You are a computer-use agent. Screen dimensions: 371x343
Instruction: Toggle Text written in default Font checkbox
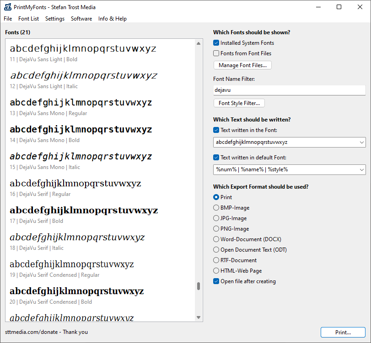point(216,158)
